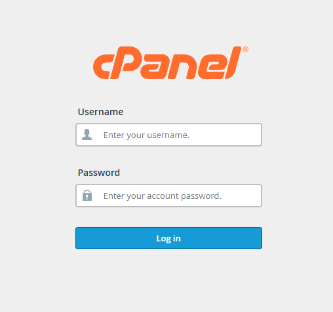Click the letter 'c' of the cPanel logo
The height and width of the screenshot is (312, 333).
coord(102,67)
